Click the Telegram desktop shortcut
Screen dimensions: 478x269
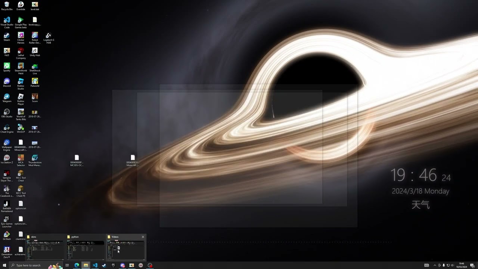click(x=7, y=98)
